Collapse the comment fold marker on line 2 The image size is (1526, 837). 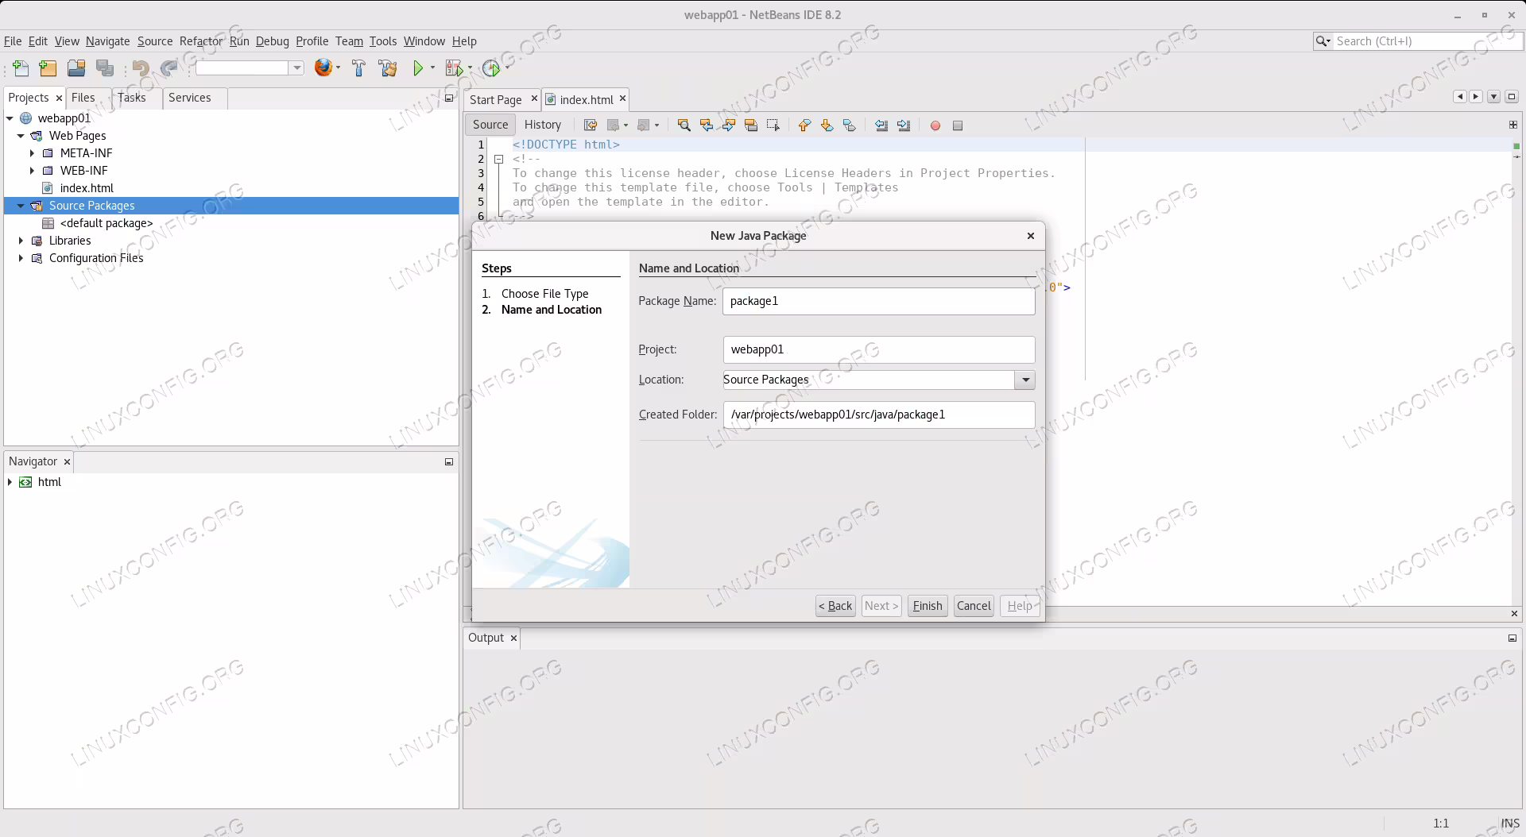pyautogui.click(x=499, y=159)
